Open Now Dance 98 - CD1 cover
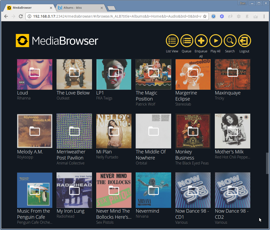270x230 pixels. [x=193, y=190]
